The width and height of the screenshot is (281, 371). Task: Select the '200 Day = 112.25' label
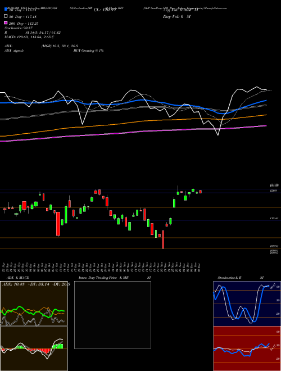(x=24, y=24)
